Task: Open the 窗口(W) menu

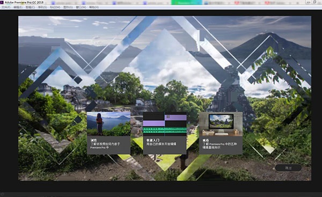Action: coord(81,7)
